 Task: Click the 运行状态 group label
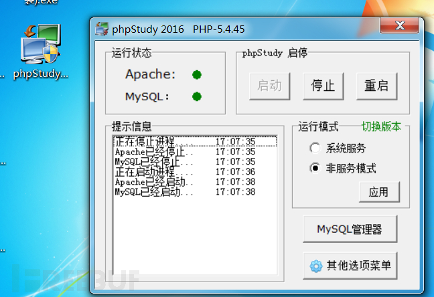(131, 53)
